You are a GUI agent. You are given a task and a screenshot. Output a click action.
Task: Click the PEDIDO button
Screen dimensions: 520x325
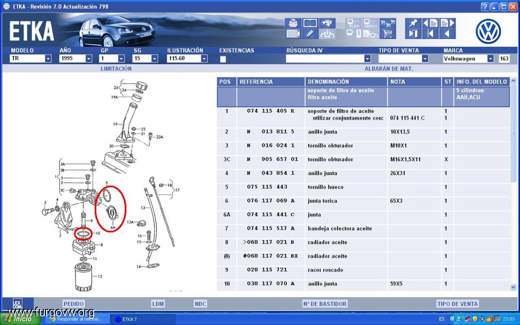[74, 304]
